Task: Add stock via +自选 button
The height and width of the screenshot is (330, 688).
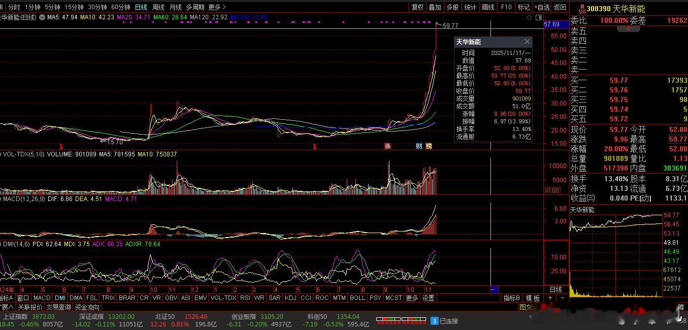Action: pyautogui.click(x=542, y=7)
